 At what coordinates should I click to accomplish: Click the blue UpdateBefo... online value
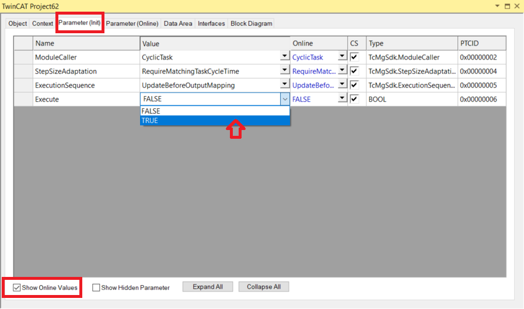pyautogui.click(x=313, y=85)
